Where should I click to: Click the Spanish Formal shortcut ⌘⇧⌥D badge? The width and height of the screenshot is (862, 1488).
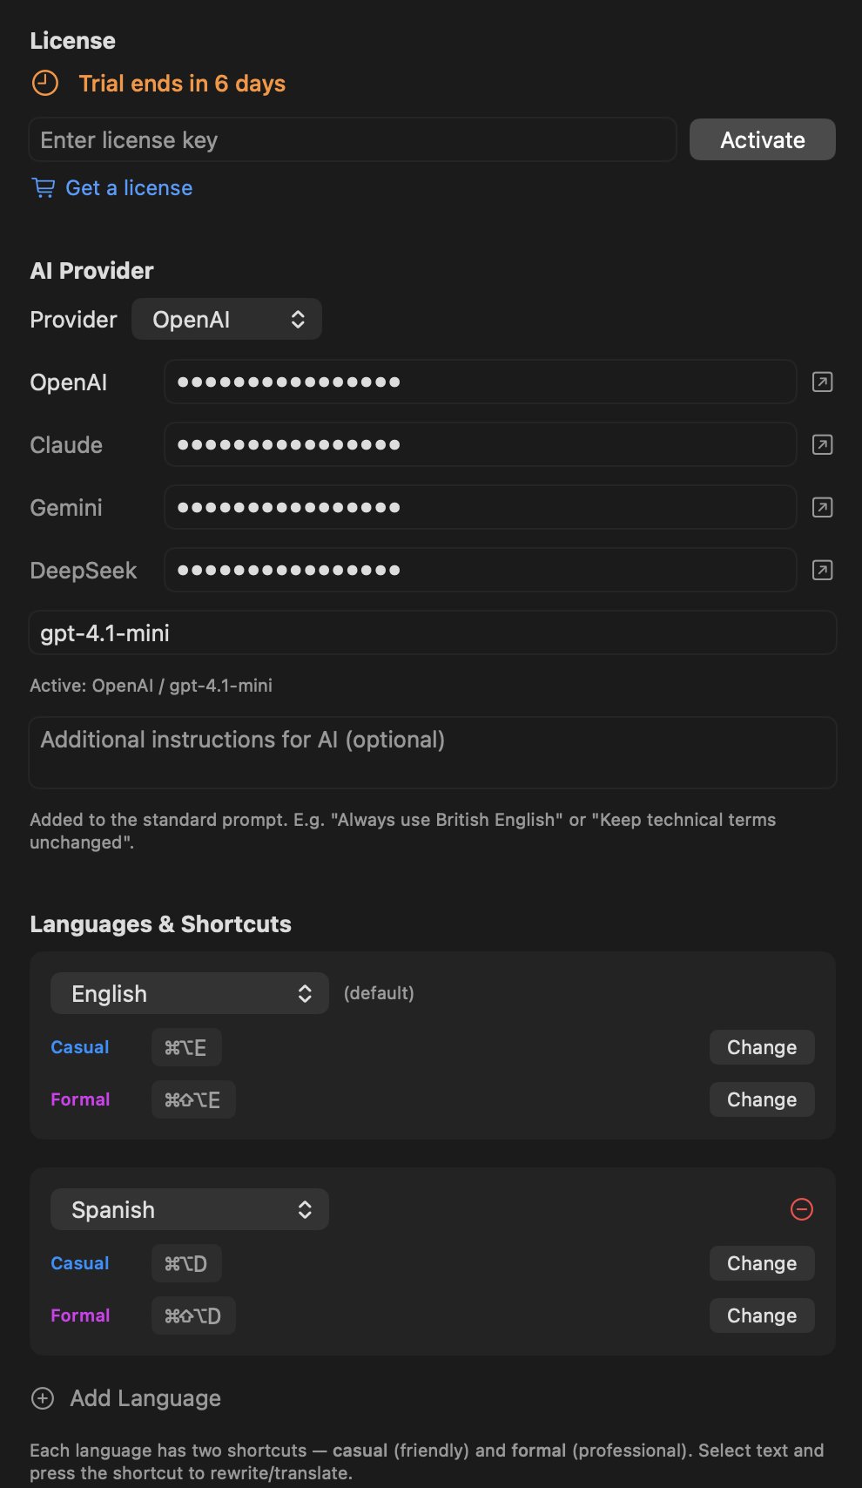click(x=193, y=1316)
